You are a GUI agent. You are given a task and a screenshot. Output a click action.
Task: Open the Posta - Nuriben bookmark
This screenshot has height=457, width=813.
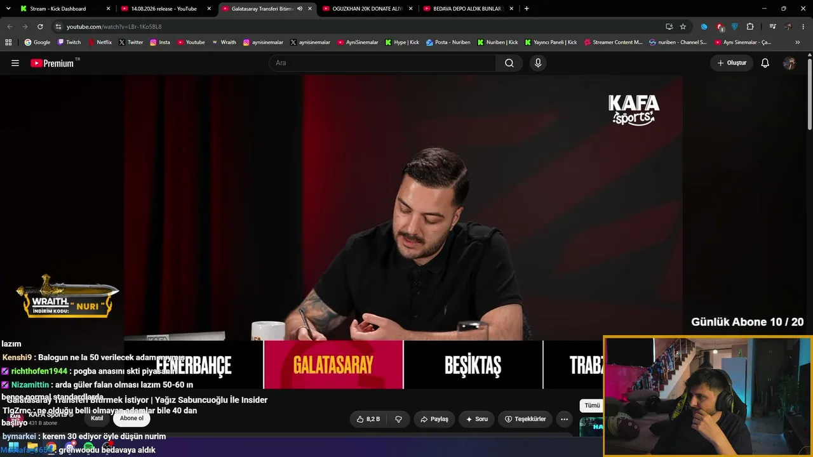coord(448,42)
